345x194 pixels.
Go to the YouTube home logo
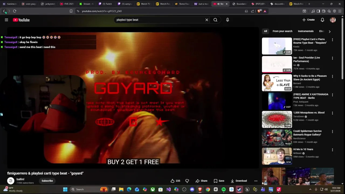[21, 20]
